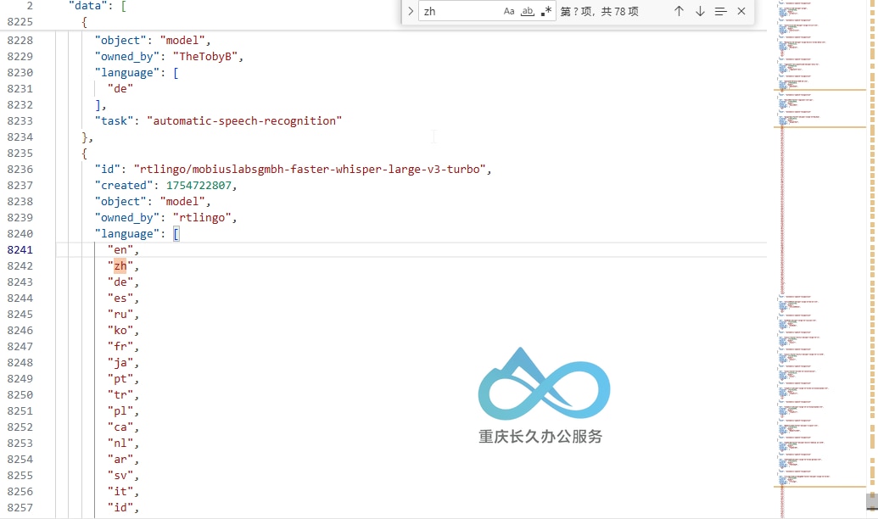Click the highlighted "zh" match
The width and height of the screenshot is (878, 519).
click(x=120, y=266)
